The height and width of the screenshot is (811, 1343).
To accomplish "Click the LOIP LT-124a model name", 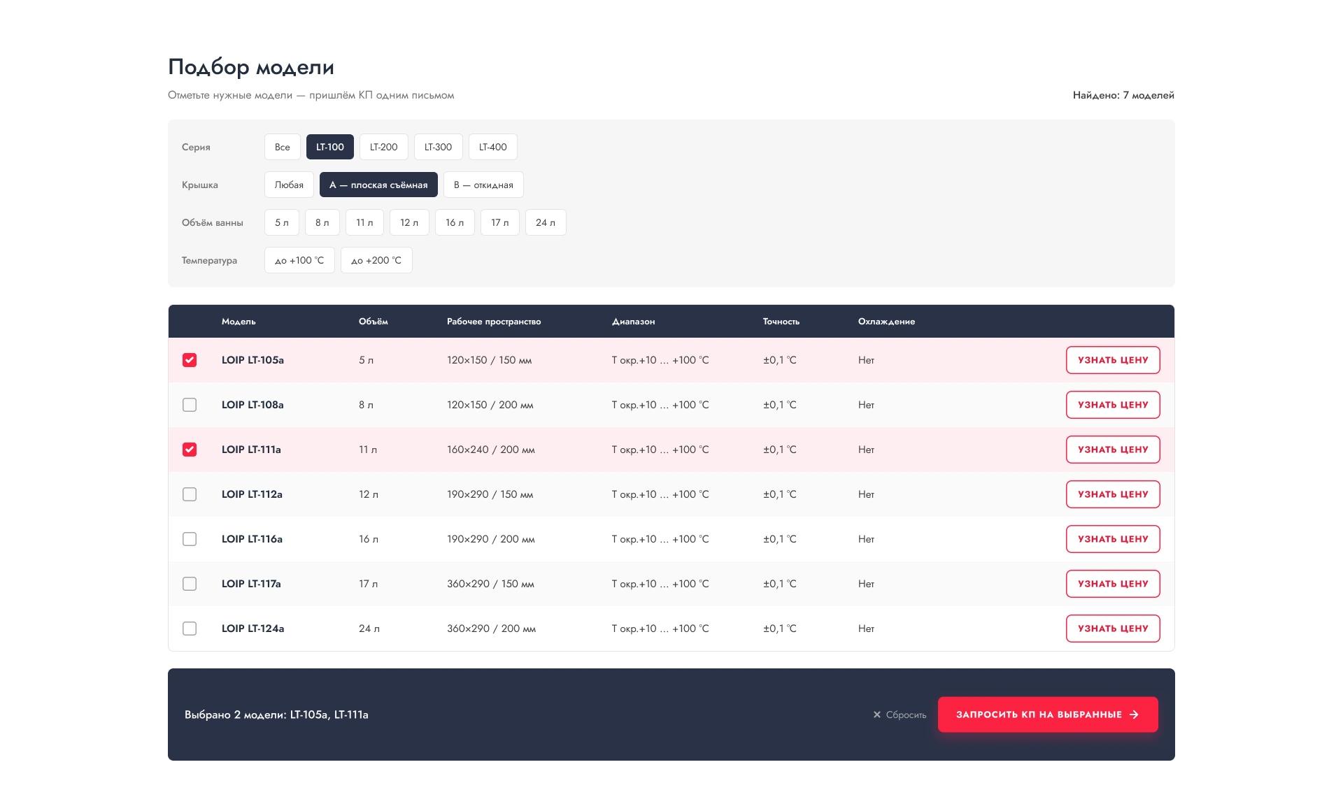I will point(253,629).
